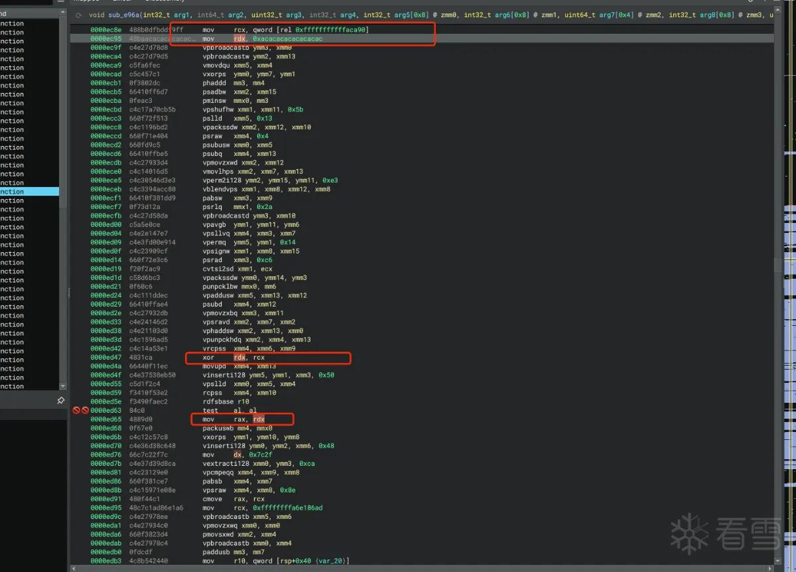This screenshot has width=796, height=572.
Task: Select the highlighted function row in the sidebar
Action: 29,192
